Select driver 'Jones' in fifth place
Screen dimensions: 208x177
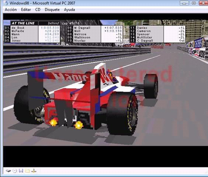(16, 41)
